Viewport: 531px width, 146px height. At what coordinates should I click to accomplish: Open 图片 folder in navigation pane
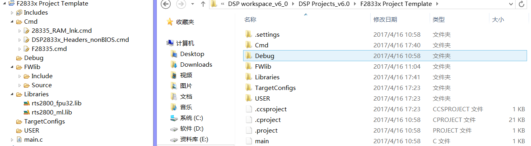coord(182,86)
